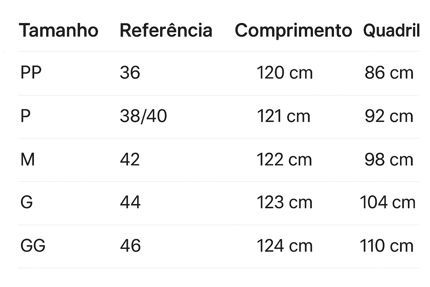Select reference value 44
Image resolution: width=430 pixels, height=287 pixels.
(130, 202)
